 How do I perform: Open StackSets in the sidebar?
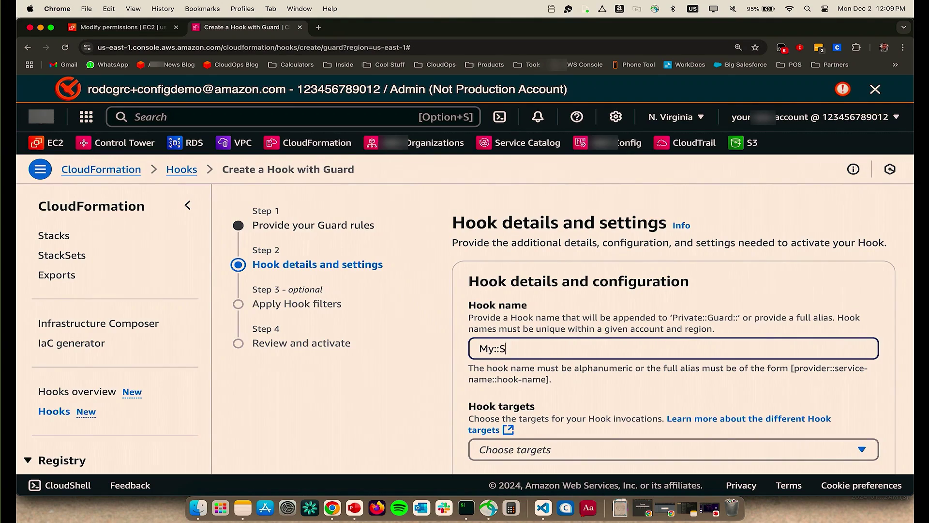pyautogui.click(x=61, y=255)
